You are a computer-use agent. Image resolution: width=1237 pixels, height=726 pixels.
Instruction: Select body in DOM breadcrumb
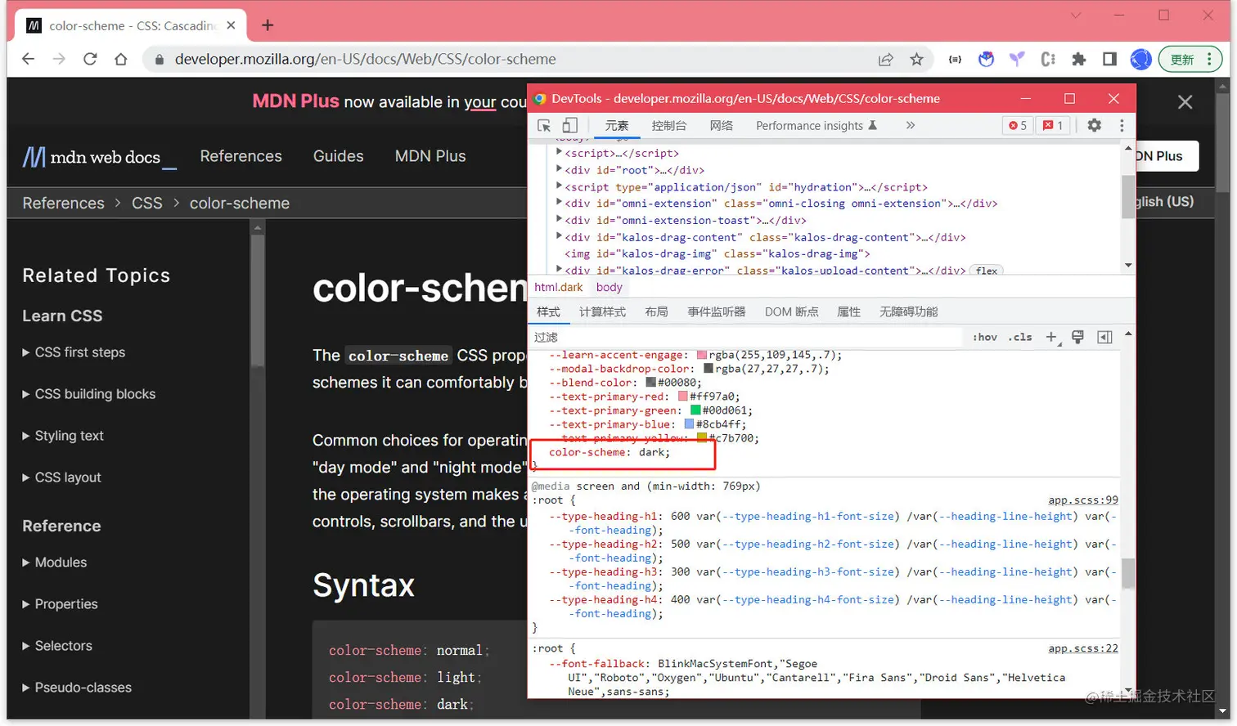[609, 287]
